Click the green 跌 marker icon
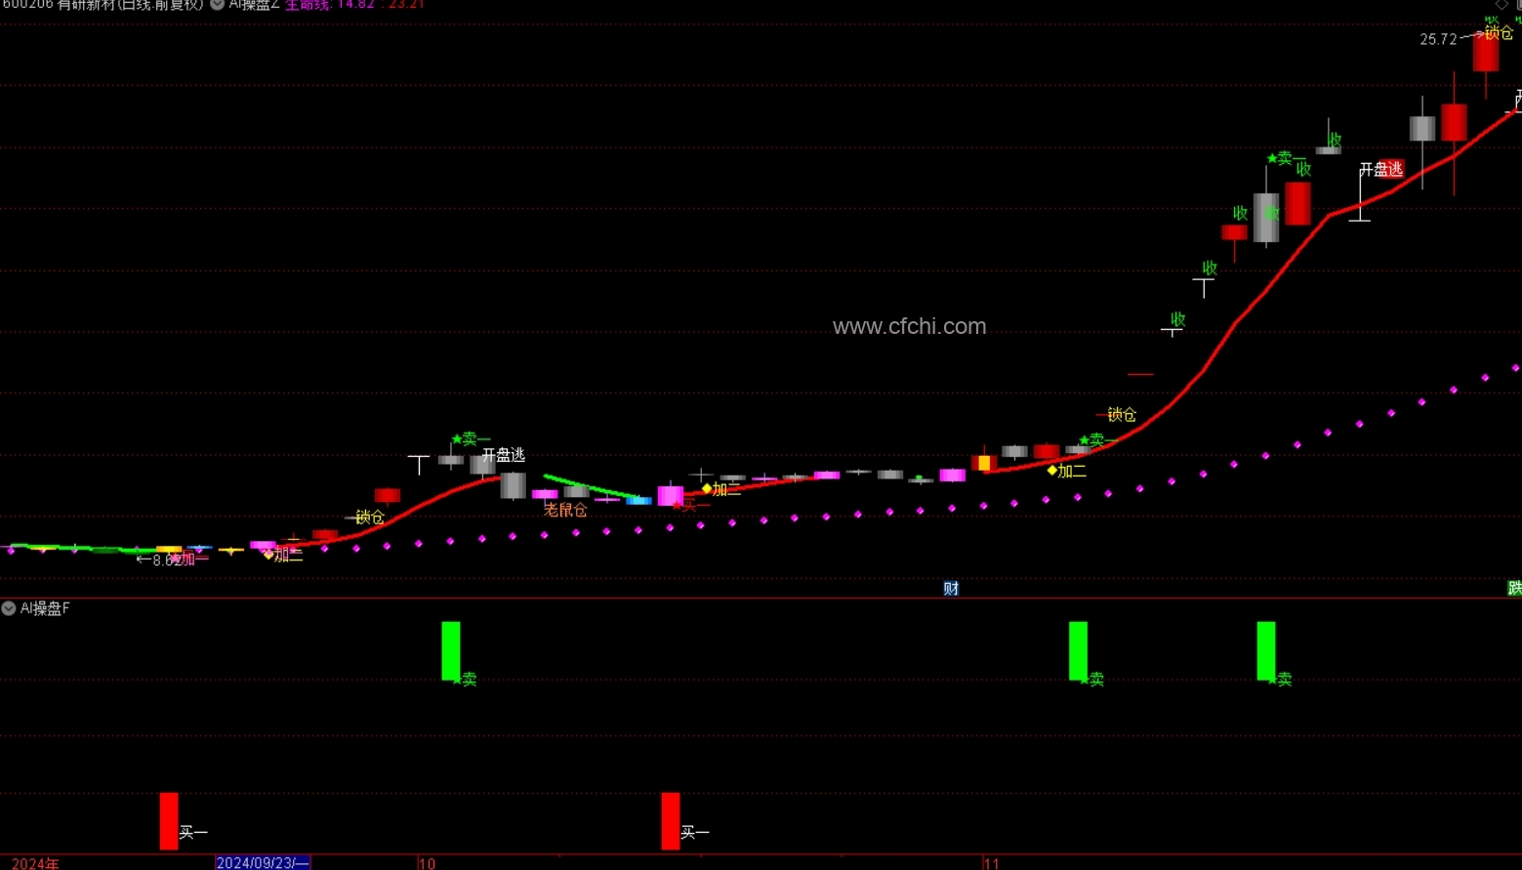Screen dimensions: 1522x870 1515,588
